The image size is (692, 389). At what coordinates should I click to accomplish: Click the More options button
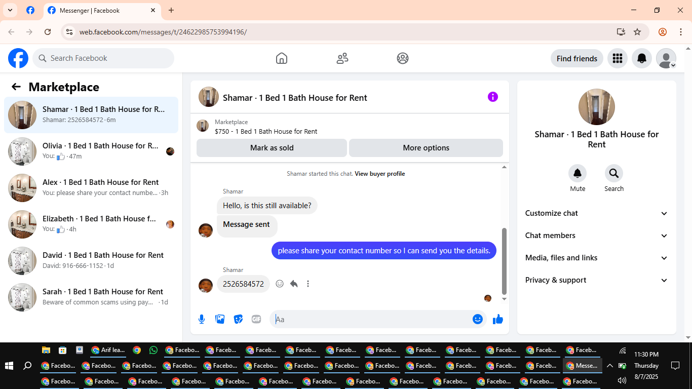(x=426, y=148)
